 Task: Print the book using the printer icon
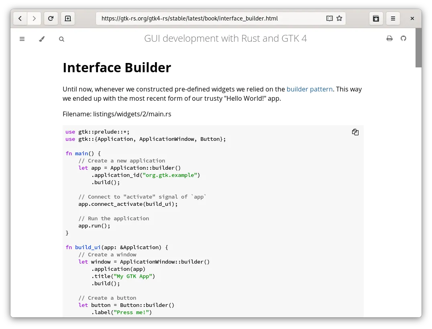389,39
